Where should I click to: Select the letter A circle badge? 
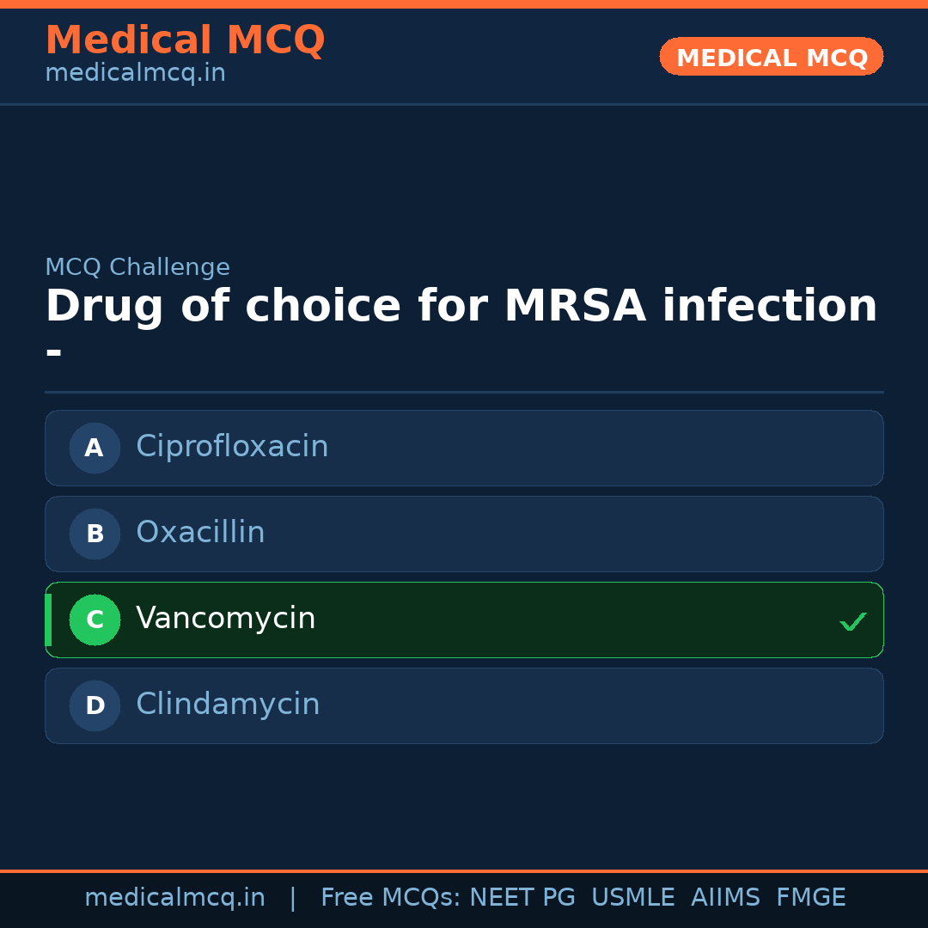click(x=95, y=448)
